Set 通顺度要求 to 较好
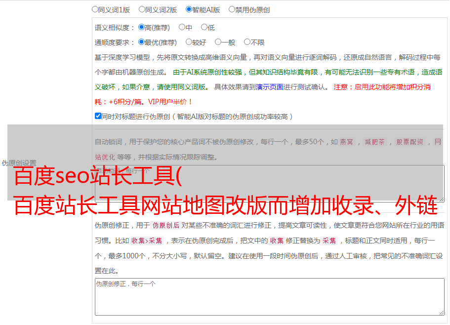This screenshot has height=325, width=450. pyautogui.click(x=189, y=42)
